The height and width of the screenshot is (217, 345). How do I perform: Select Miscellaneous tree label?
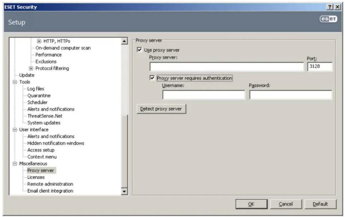click(x=33, y=163)
